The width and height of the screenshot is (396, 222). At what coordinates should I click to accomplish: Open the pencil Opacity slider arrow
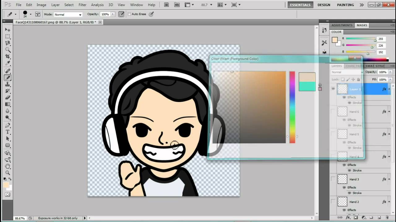(113, 14)
